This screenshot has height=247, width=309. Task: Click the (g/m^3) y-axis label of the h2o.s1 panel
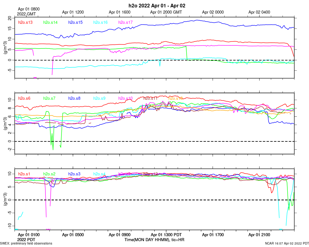[5, 199]
